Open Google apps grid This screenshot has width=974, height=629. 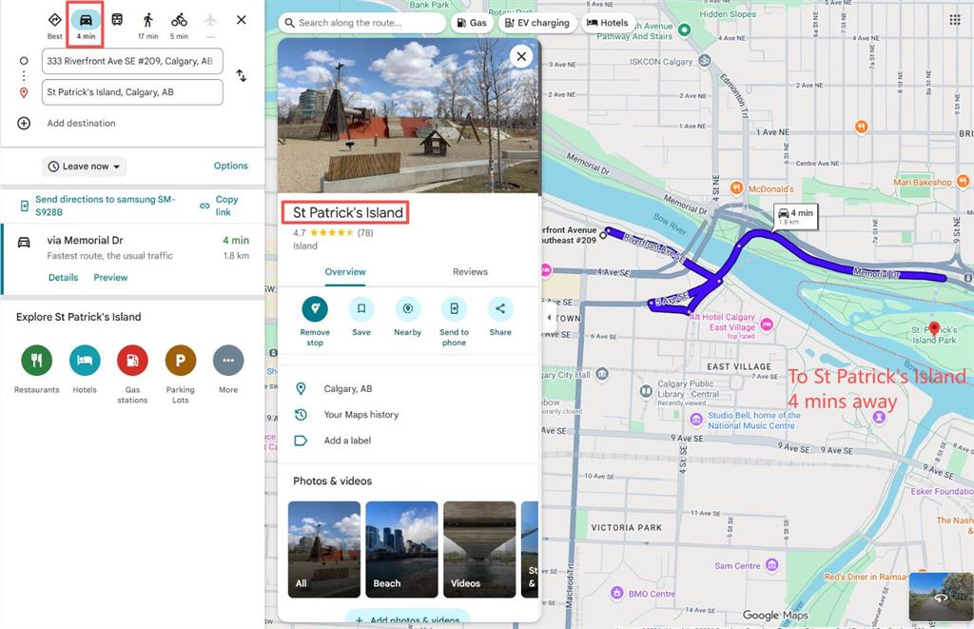coord(954,20)
